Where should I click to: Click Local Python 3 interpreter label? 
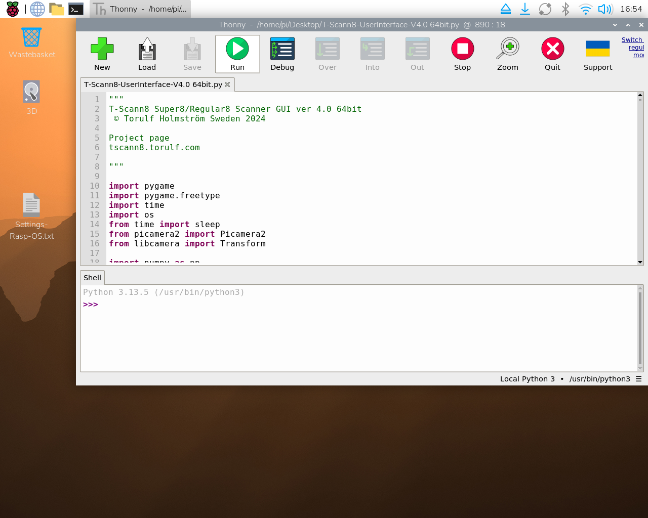528,379
